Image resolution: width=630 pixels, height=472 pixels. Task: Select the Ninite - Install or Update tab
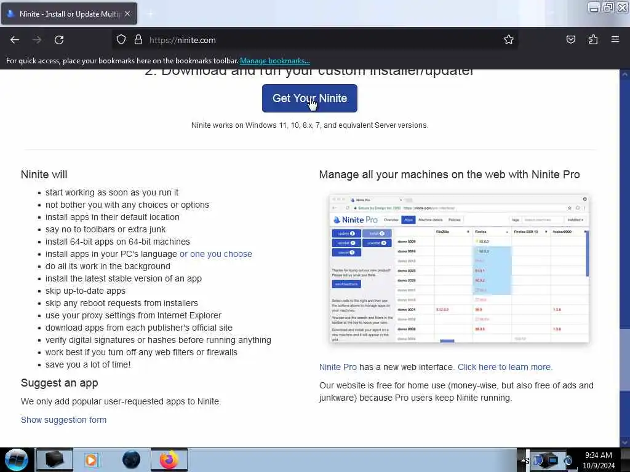pyautogui.click(x=70, y=14)
